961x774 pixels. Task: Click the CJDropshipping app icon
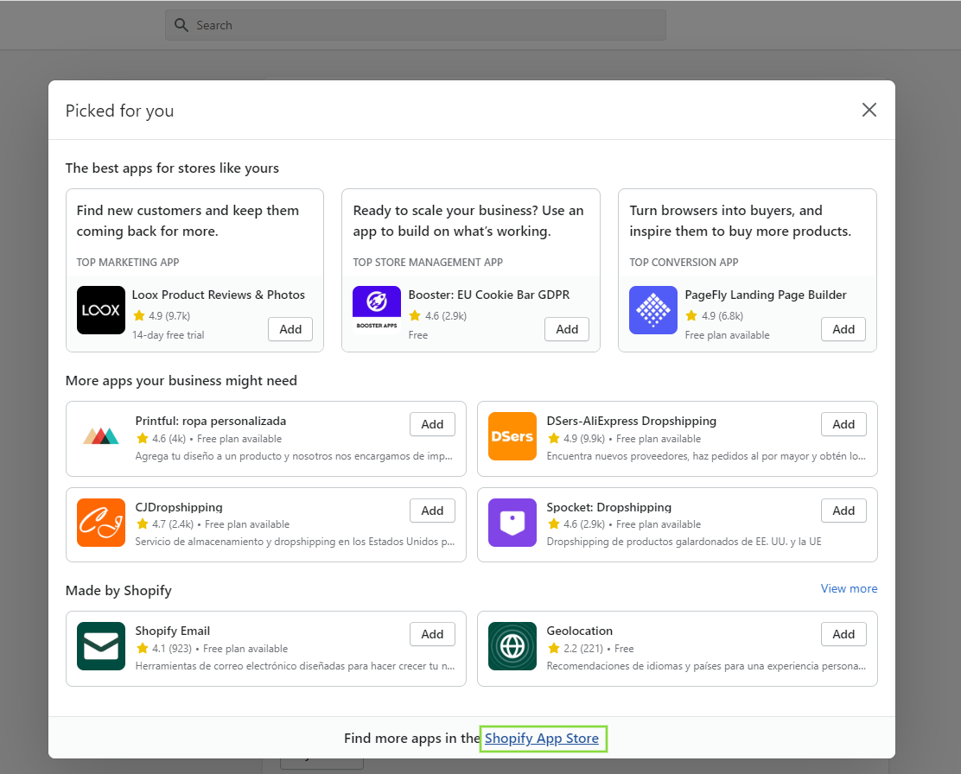pyautogui.click(x=101, y=523)
